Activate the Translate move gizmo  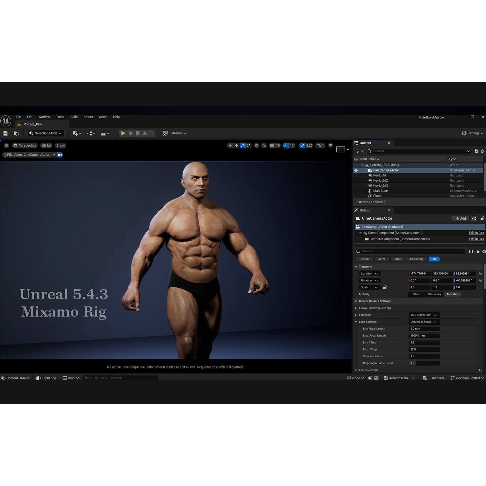coord(236,145)
